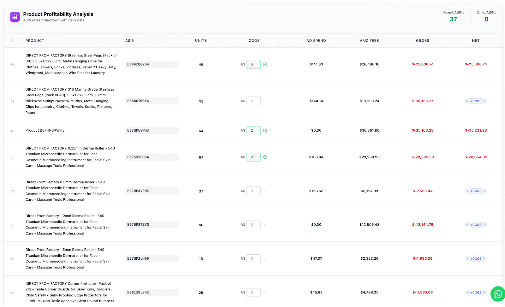Click the +COGS button for B08138LS42
505x307 pixels.
click(x=475, y=292)
